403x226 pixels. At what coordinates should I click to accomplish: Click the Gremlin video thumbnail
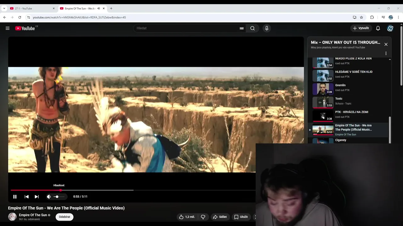point(323,89)
